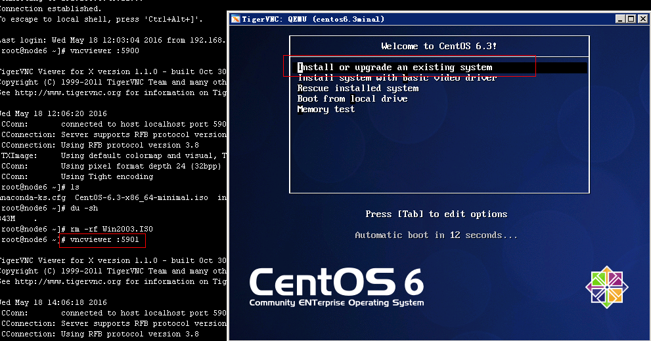Screen dimensions: 651x341
Task: Click the TigerVNC window title bar icon
Action: [x=235, y=19]
